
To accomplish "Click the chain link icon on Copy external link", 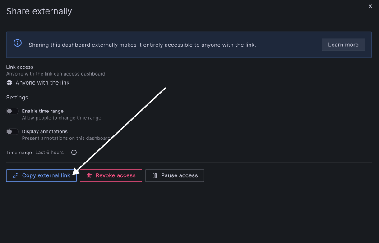I will coord(15,175).
